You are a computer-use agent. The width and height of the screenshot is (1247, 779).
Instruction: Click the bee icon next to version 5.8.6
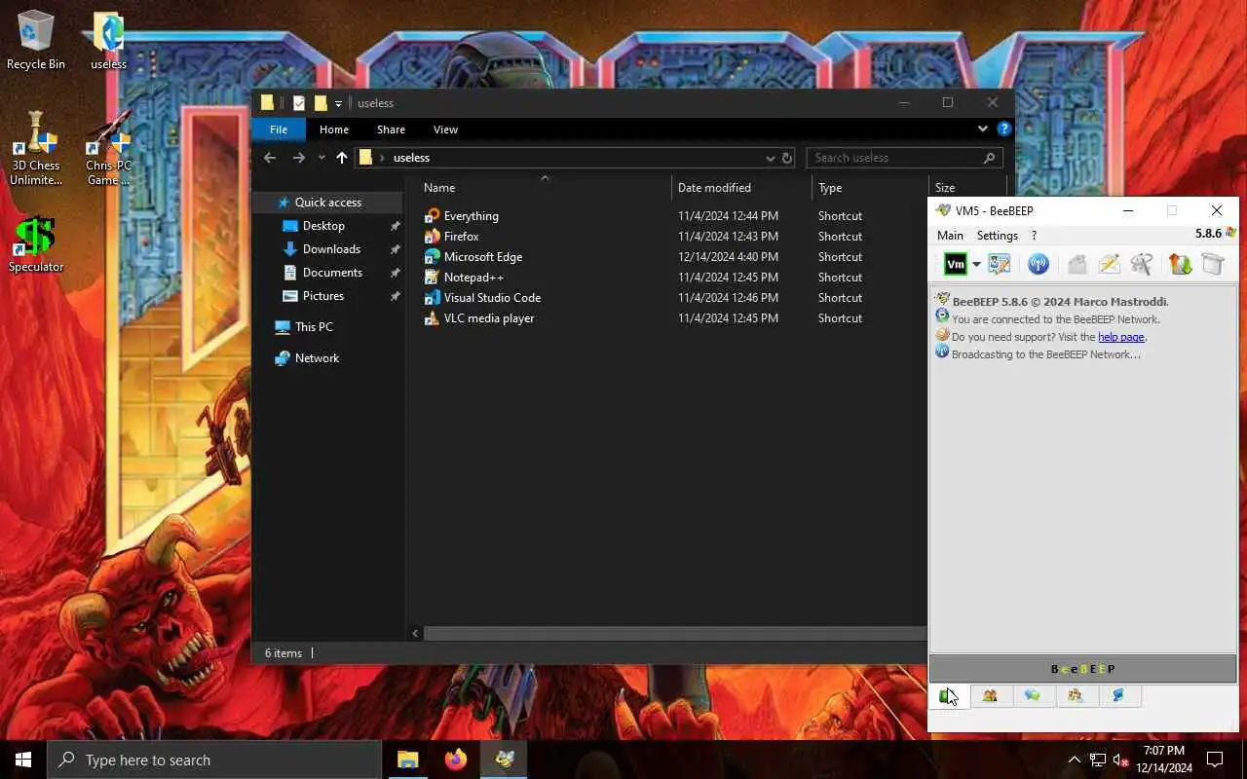coord(1230,234)
